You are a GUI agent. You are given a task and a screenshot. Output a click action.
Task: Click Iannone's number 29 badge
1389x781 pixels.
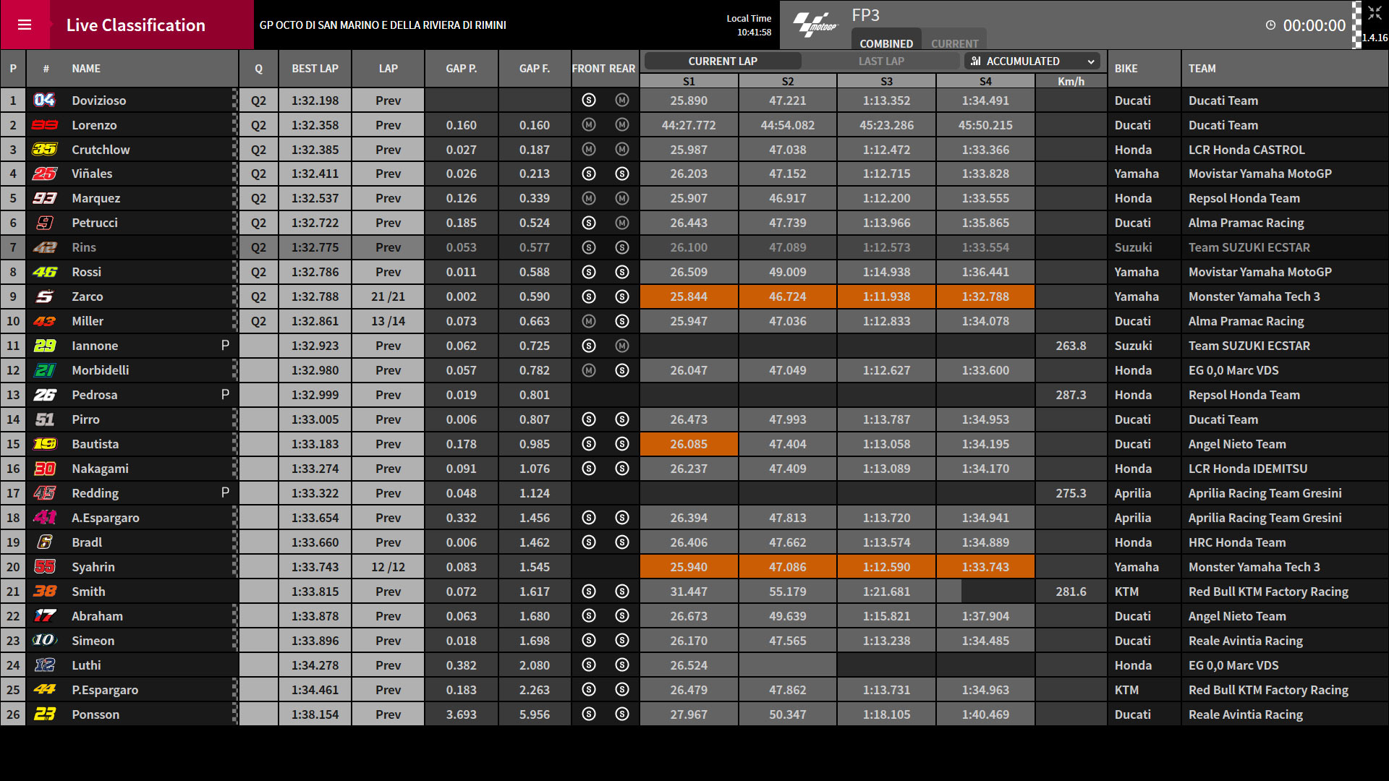pyautogui.click(x=44, y=346)
